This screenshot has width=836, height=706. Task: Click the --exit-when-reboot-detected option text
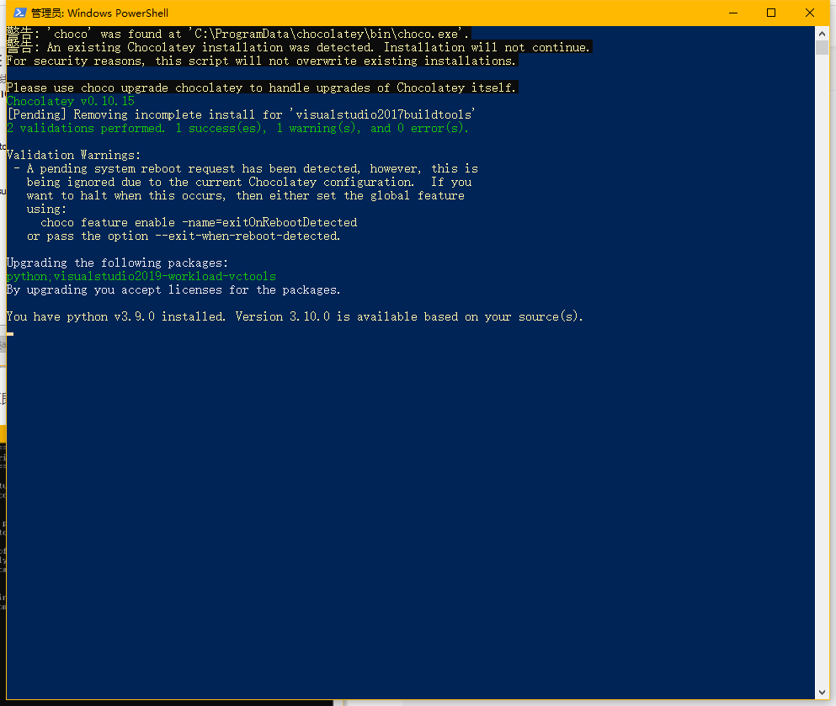248,235
